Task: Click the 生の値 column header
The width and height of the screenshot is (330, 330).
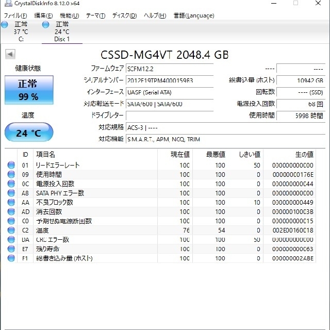Action: click(x=290, y=155)
